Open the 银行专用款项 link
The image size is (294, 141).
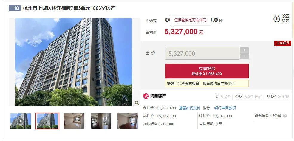click(x=225, y=108)
